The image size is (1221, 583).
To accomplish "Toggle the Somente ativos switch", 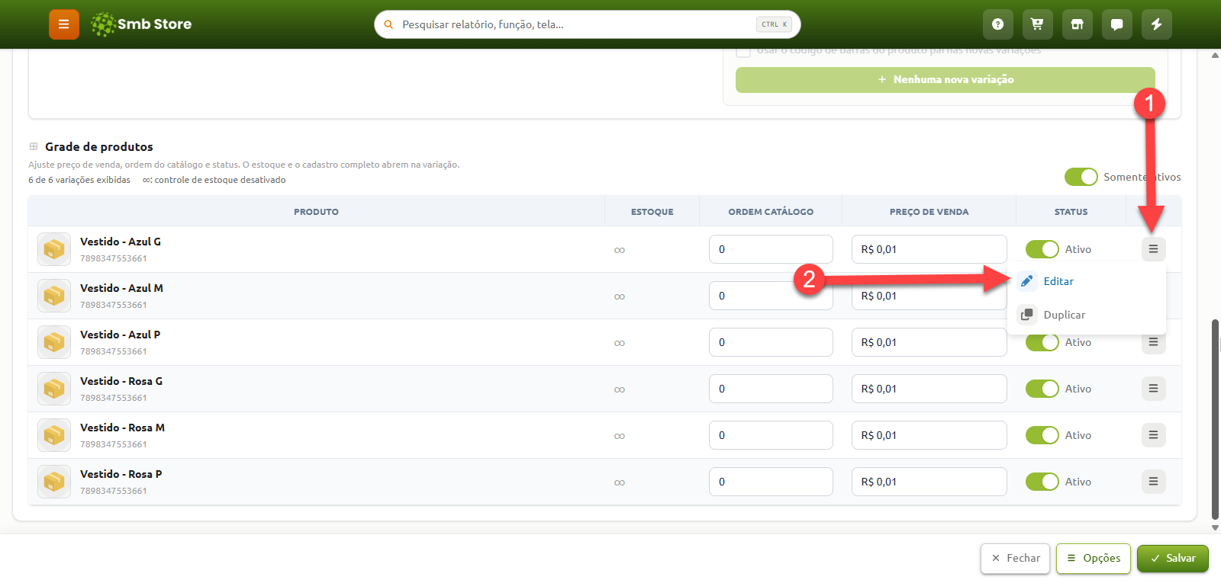I will (1081, 177).
